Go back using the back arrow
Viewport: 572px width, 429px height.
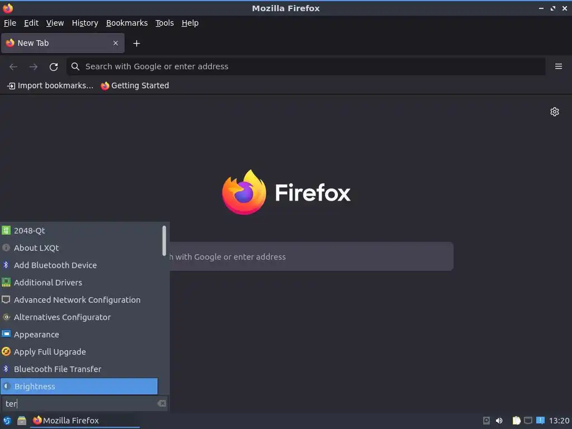pyautogui.click(x=13, y=67)
